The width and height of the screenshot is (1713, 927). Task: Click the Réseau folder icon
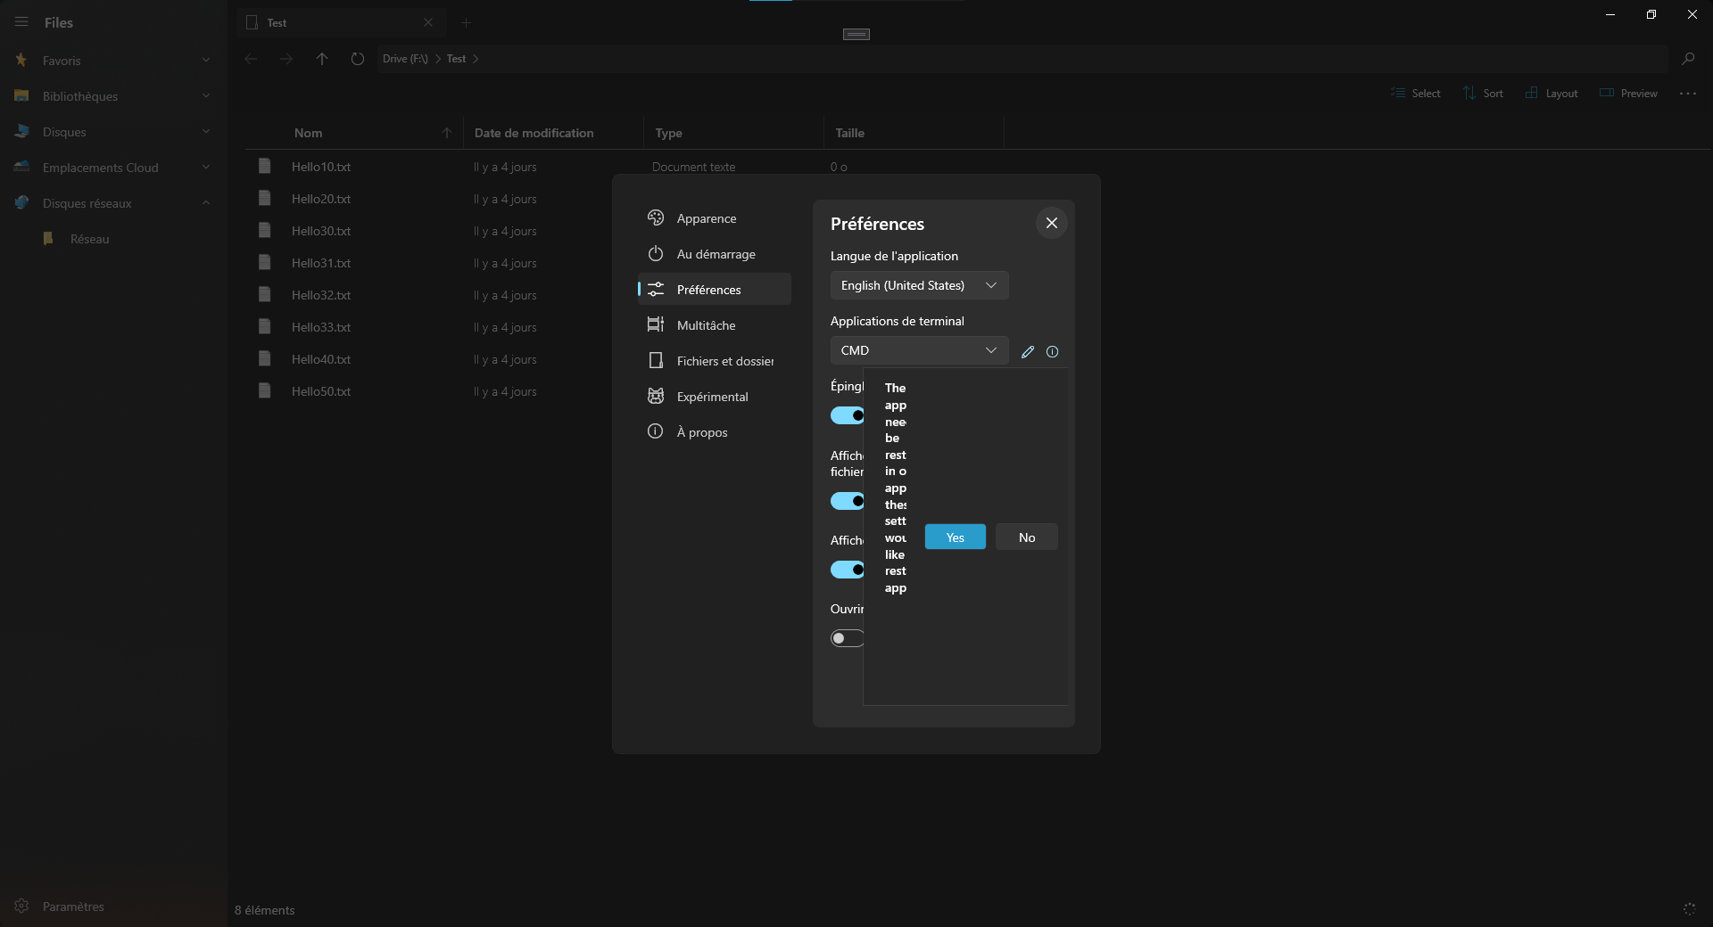pyautogui.click(x=49, y=239)
